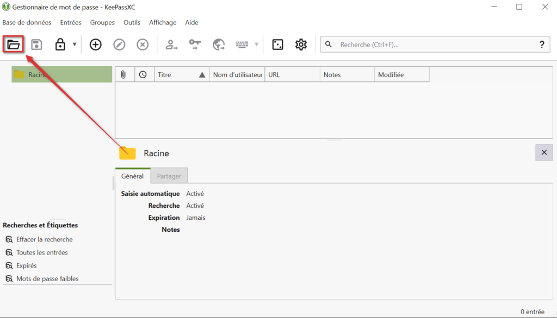The image size is (557, 318).
Task: Click the save database icon
Action: coord(36,44)
